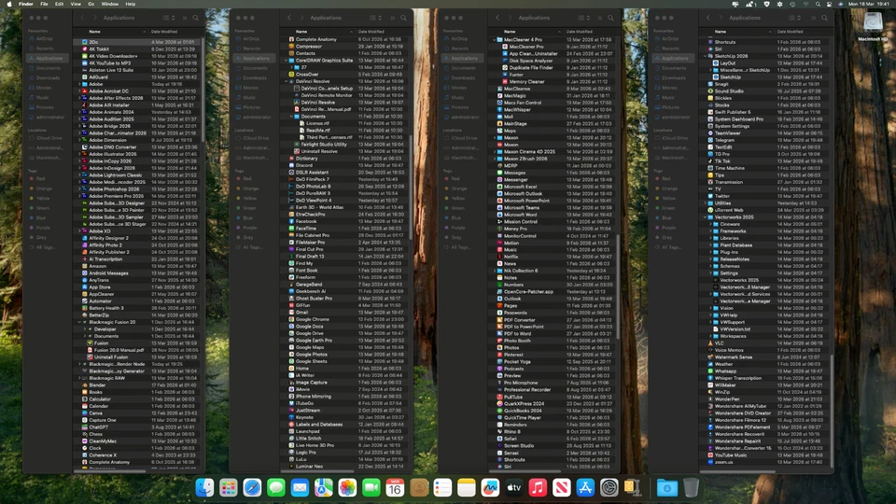Screen dimensions: 896x504
Task: Select the Red tag in leftmost window sidebar
Action: tap(40, 179)
